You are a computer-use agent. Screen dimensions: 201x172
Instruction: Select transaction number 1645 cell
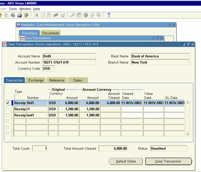tap(37, 103)
